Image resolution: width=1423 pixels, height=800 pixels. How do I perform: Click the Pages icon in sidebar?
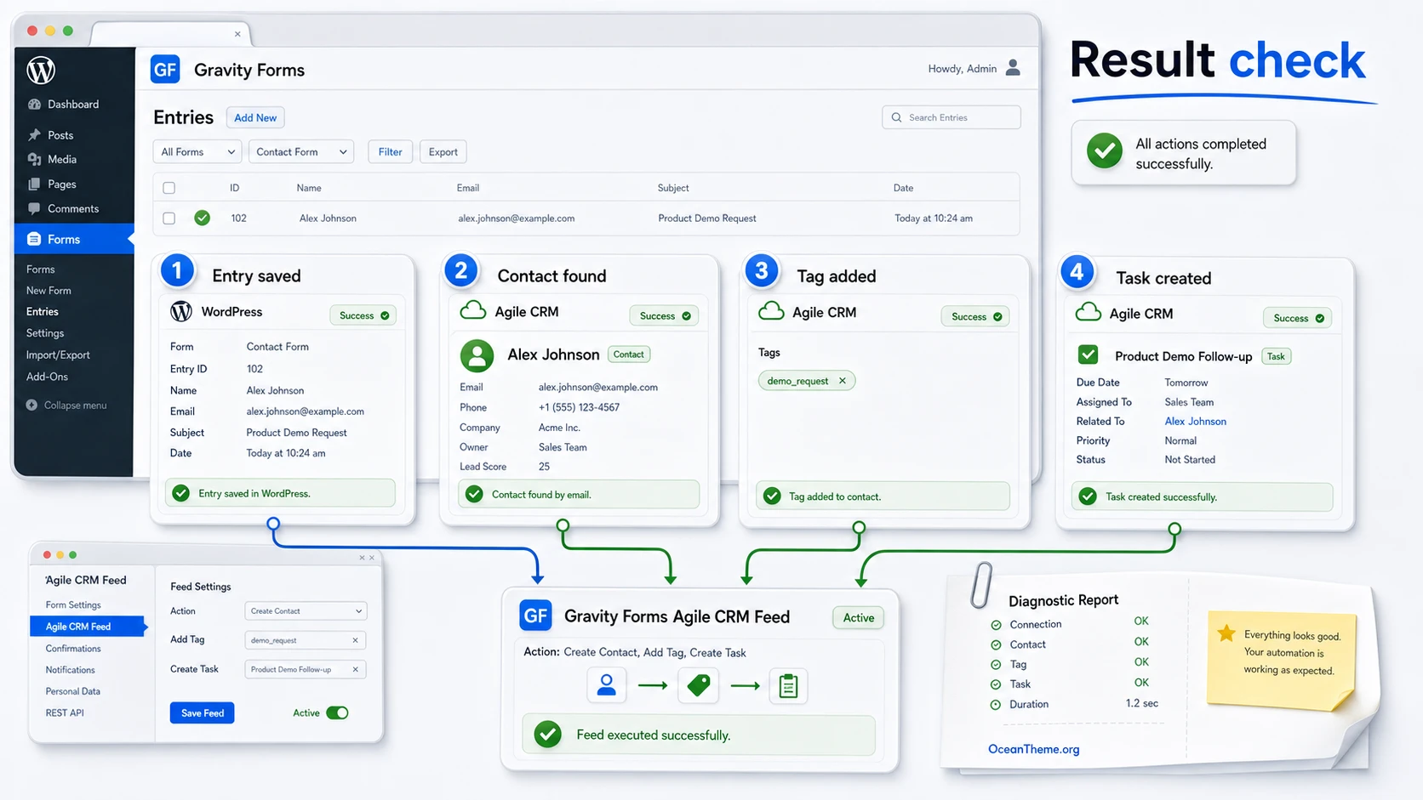point(34,184)
